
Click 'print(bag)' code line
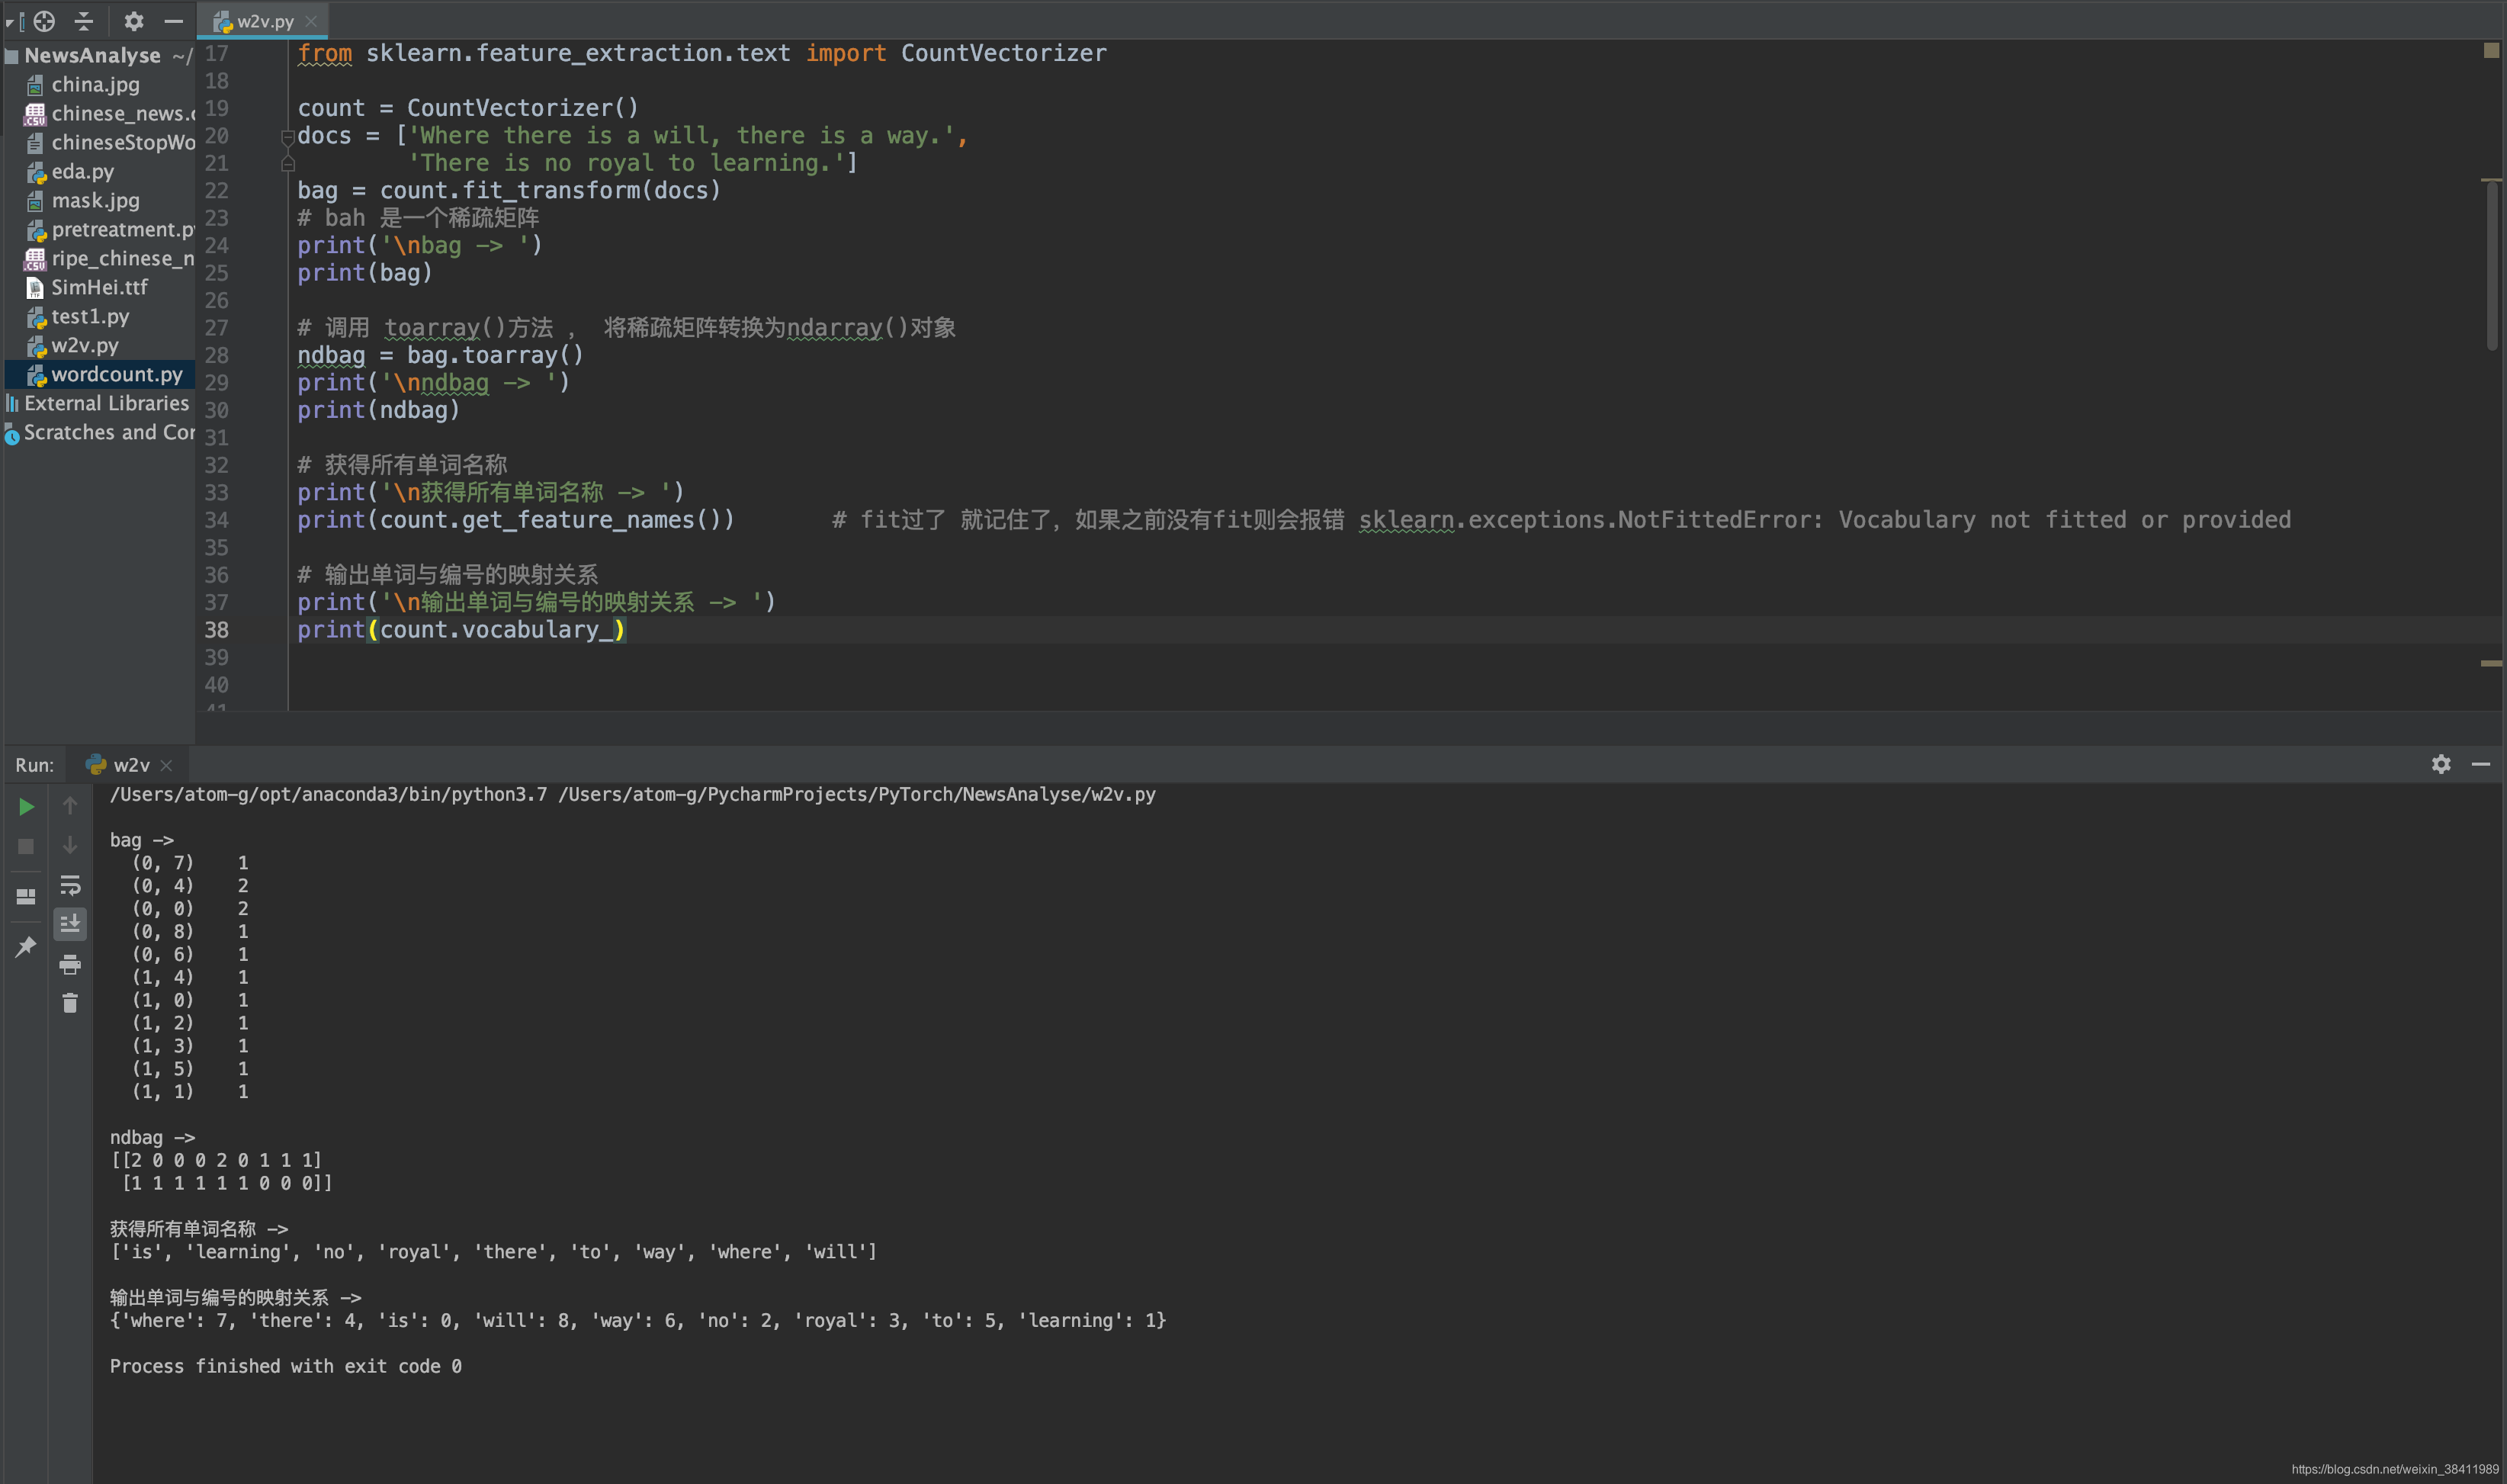coord(364,273)
